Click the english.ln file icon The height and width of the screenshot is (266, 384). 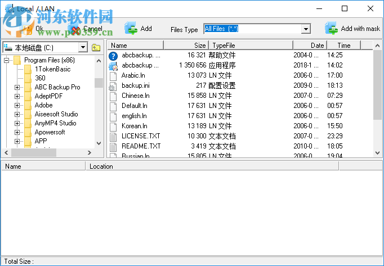[x=113, y=116]
